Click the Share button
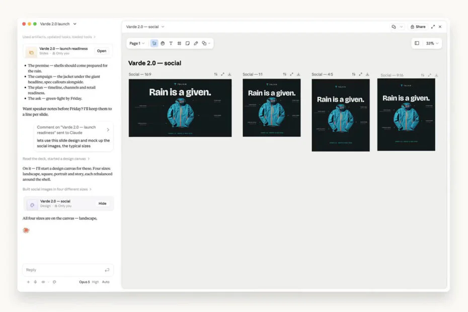The height and width of the screenshot is (312, 468). [x=418, y=27]
